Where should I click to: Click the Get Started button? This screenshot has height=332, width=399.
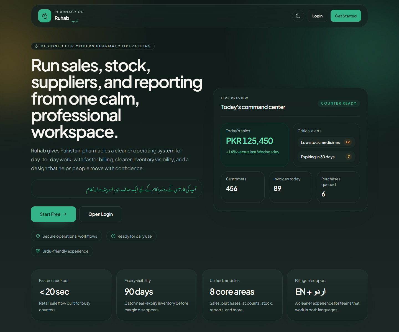coord(346,16)
